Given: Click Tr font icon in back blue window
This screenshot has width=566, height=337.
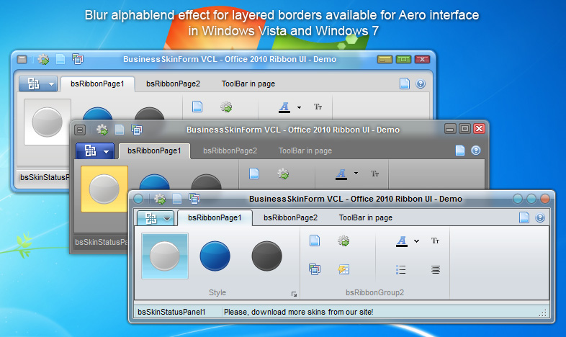Looking at the screenshot, I should click(x=318, y=107).
